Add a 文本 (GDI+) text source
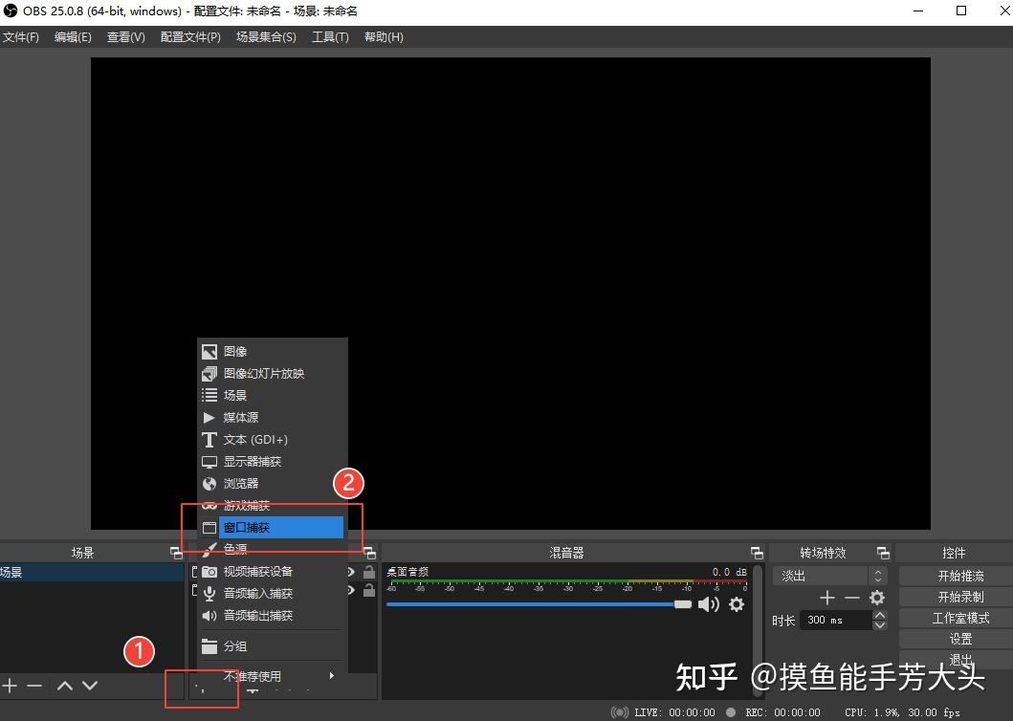Viewport: 1013px width, 721px height. (272, 439)
